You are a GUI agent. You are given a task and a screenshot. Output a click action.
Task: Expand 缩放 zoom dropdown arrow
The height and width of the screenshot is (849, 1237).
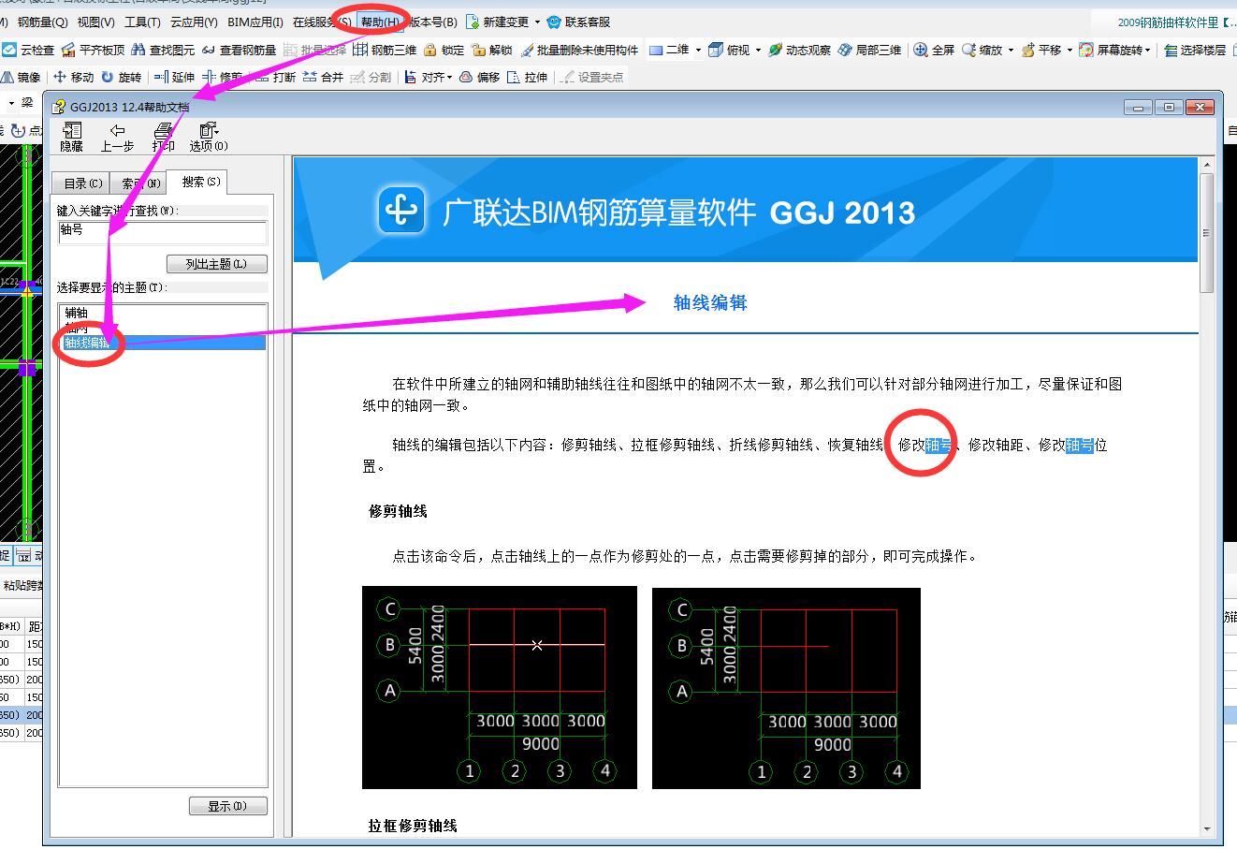(1011, 50)
